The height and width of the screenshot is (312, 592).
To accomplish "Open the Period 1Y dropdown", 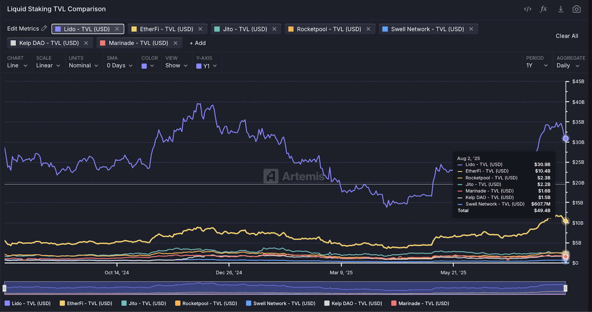I will [537, 65].
